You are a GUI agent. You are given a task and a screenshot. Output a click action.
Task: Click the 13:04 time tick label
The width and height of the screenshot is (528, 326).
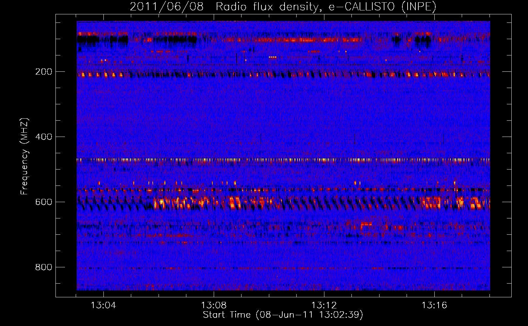click(x=103, y=305)
